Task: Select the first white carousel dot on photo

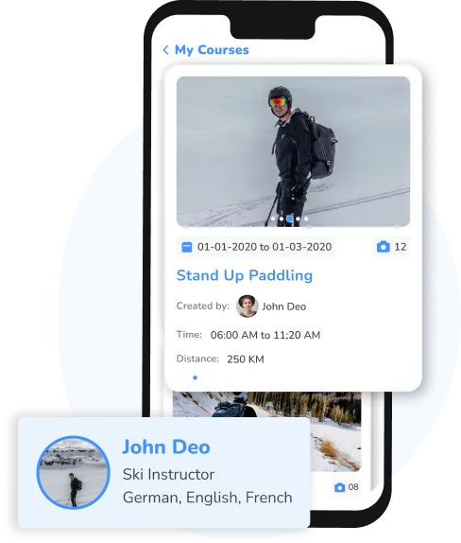Action: (x=273, y=219)
